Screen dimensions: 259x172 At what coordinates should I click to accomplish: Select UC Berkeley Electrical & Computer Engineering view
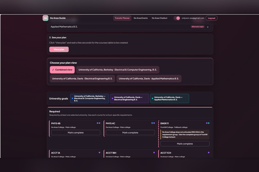pyautogui.click(x=118, y=70)
